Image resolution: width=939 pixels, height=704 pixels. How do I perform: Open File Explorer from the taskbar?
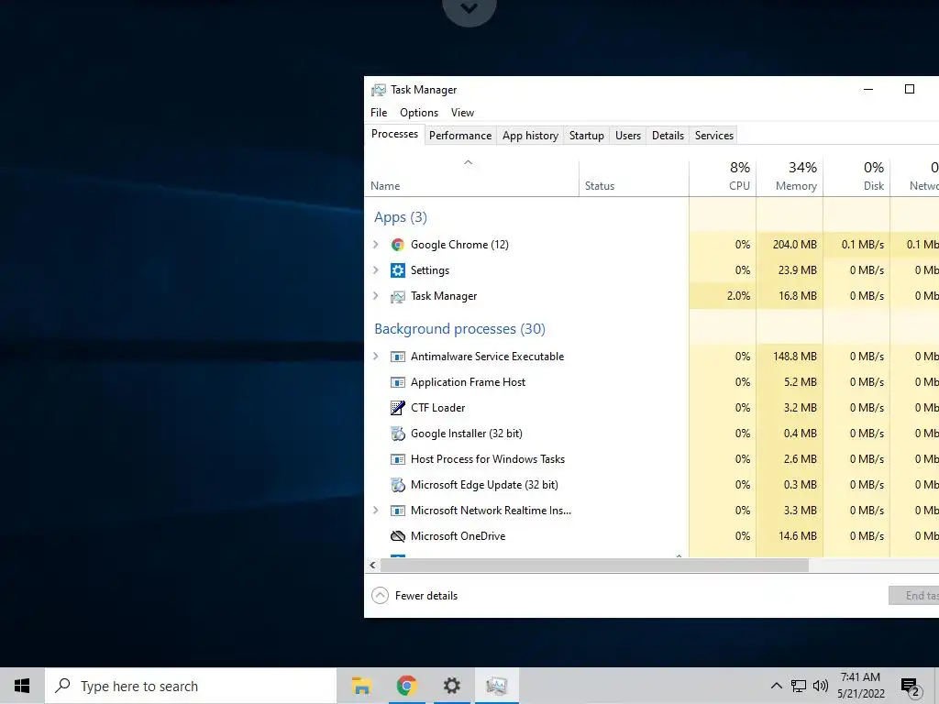click(x=361, y=686)
